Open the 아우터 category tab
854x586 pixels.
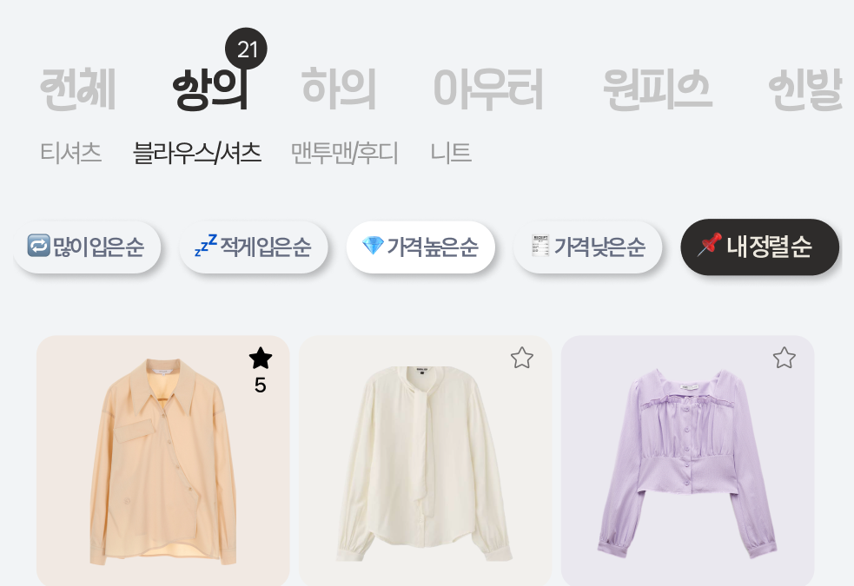pos(488,89)
